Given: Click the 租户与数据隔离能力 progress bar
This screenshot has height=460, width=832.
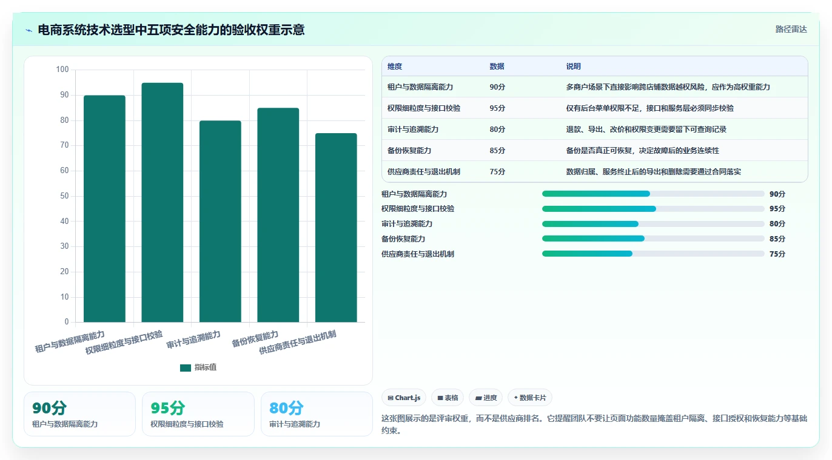Looking at the screenshot, I should [x=653, y=194].
